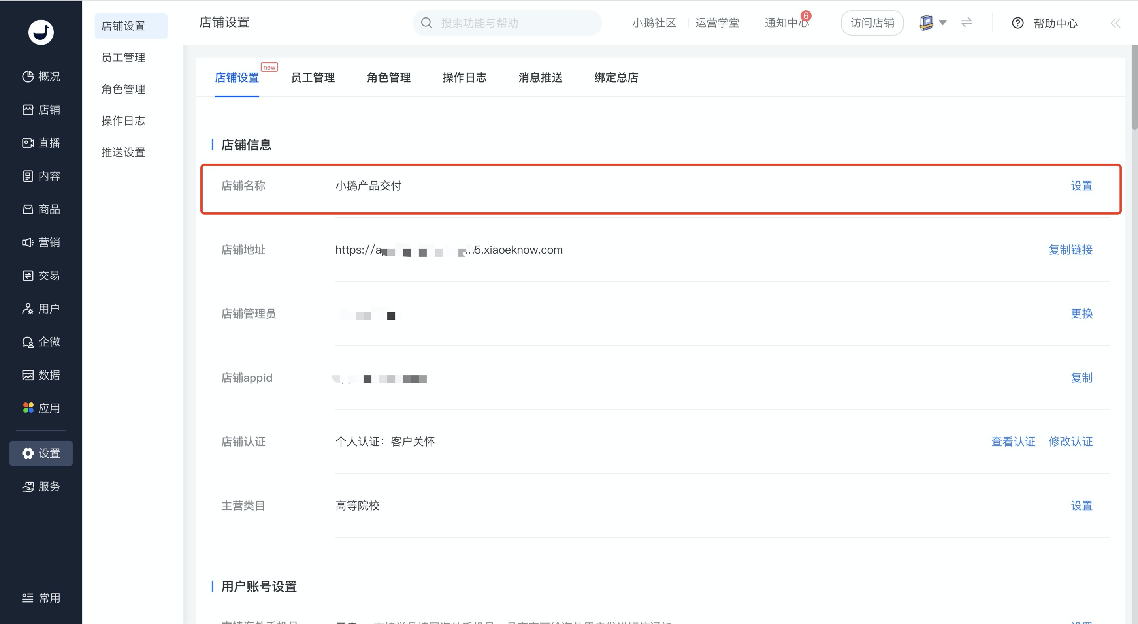Switch to the 角色管理 tab
Image resolution: width=1138 pixels, height=624 pixels.
point(389,78)
